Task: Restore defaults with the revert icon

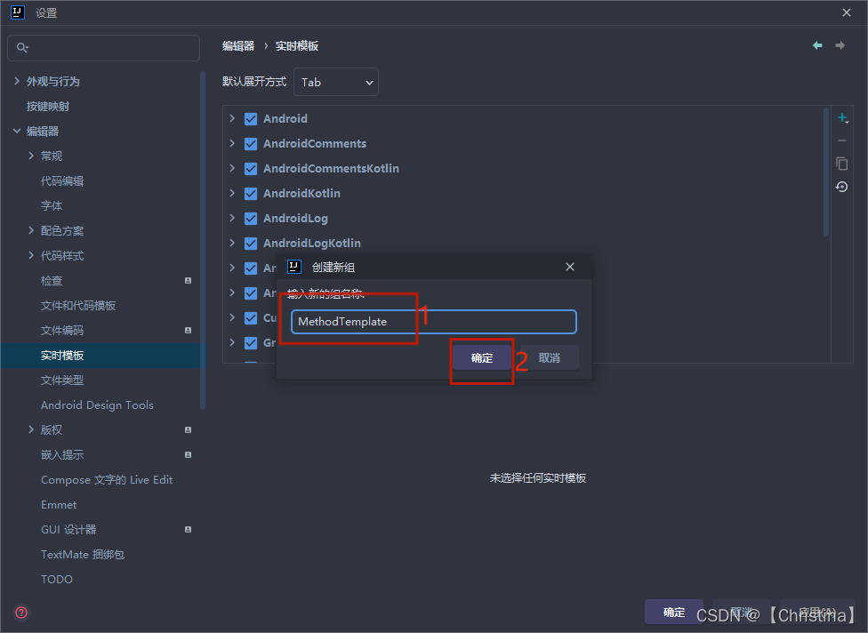Action: [x=842, y=187]
